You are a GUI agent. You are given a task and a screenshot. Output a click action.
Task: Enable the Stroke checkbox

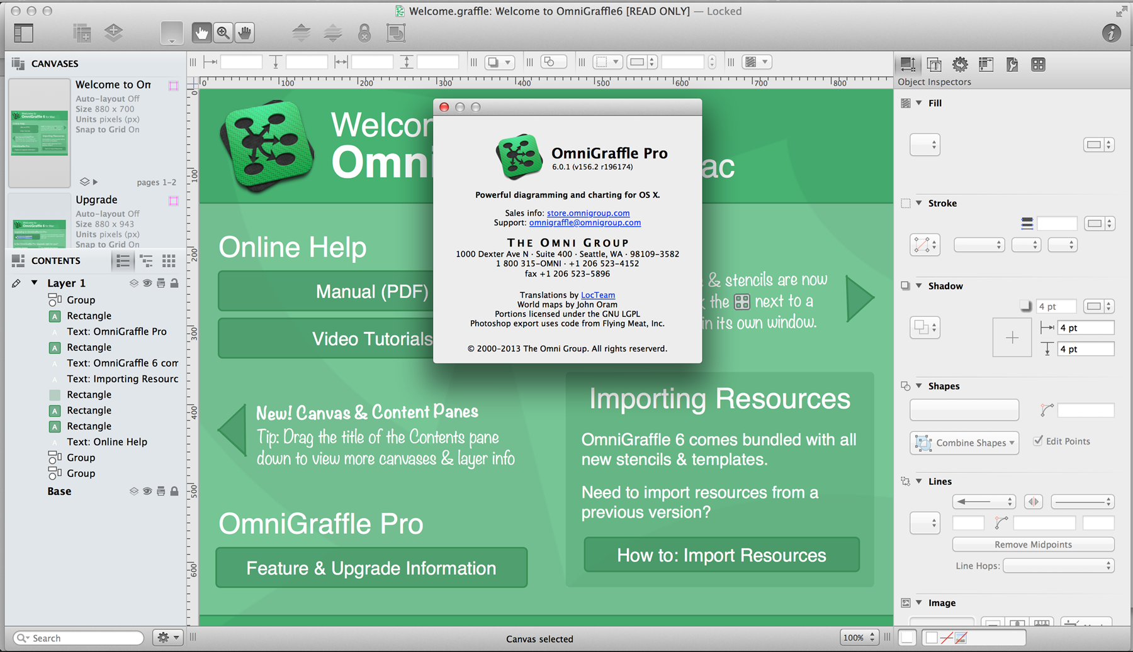905,203
